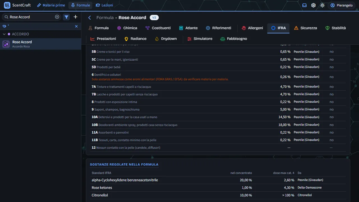Open the Costituenti tab

[x=158, y=28]
